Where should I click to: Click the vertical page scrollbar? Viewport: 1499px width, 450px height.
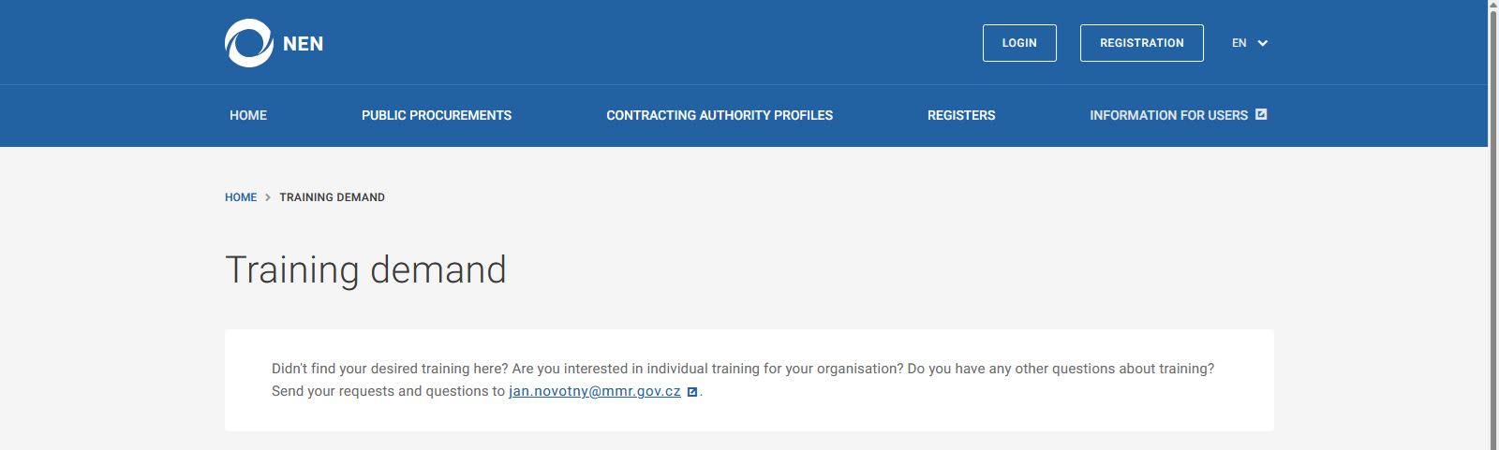pos(1493,225)
